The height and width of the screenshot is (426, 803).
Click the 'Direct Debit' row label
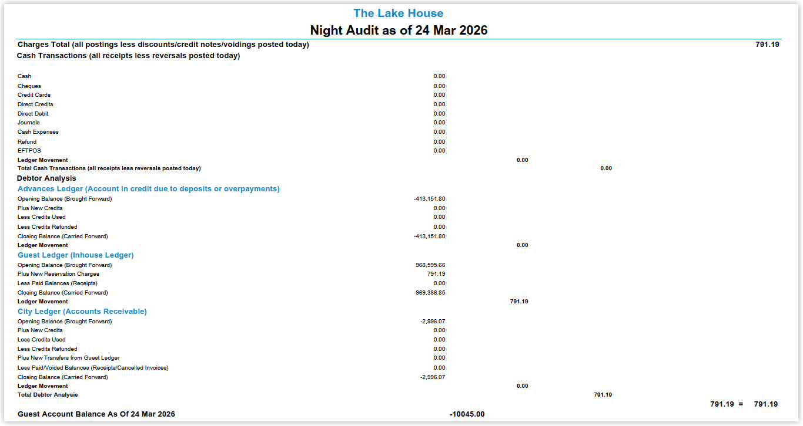pos(33,114)
